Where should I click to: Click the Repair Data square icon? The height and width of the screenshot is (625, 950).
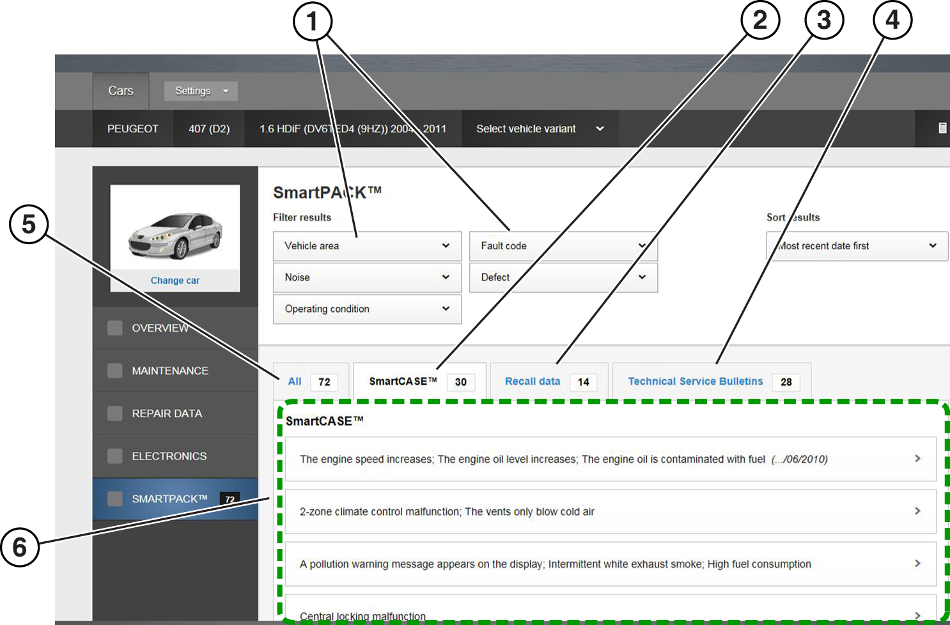(115, 413)
